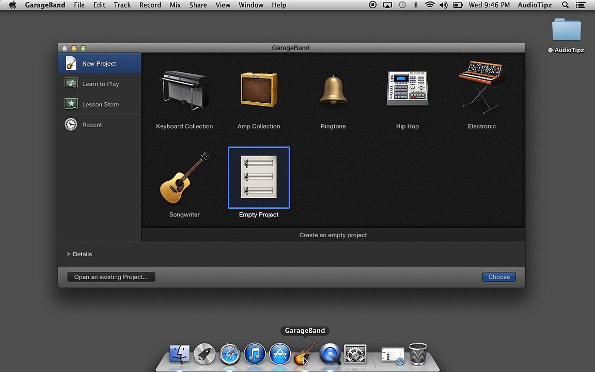Select the Amp Collection template icon
Screen dimensions: 595x372
coord(259,89)
